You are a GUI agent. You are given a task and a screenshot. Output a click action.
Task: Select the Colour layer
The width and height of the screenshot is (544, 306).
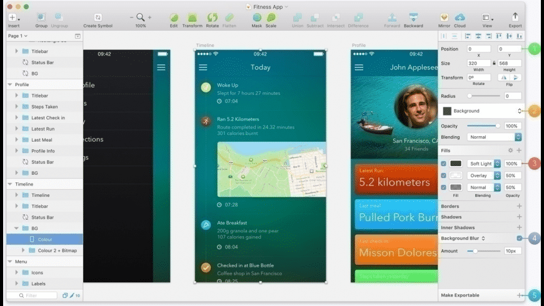44,239
